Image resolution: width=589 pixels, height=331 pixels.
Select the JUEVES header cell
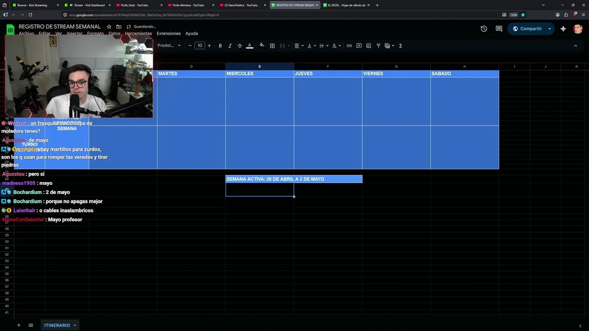point(328,74)
